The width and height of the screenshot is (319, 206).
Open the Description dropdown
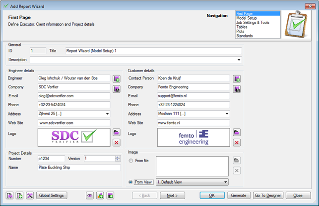[239, 60]
